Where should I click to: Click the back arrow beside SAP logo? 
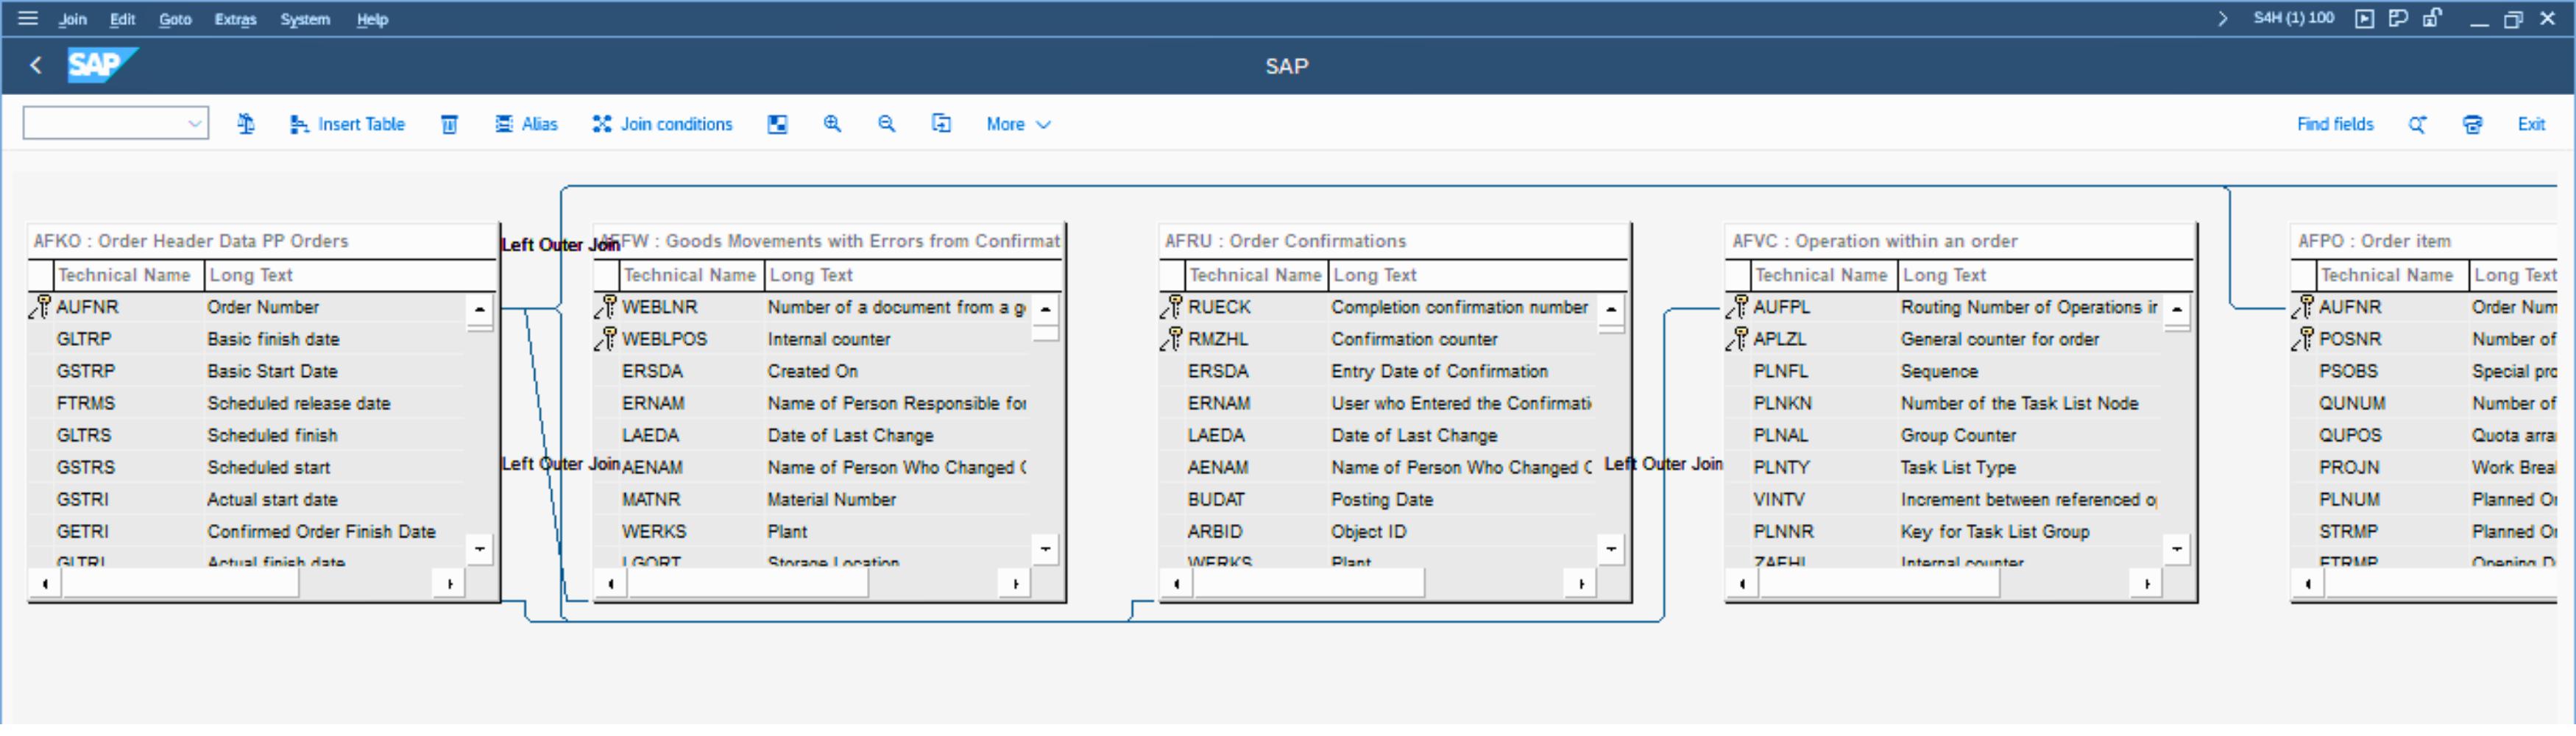point(36,66)
